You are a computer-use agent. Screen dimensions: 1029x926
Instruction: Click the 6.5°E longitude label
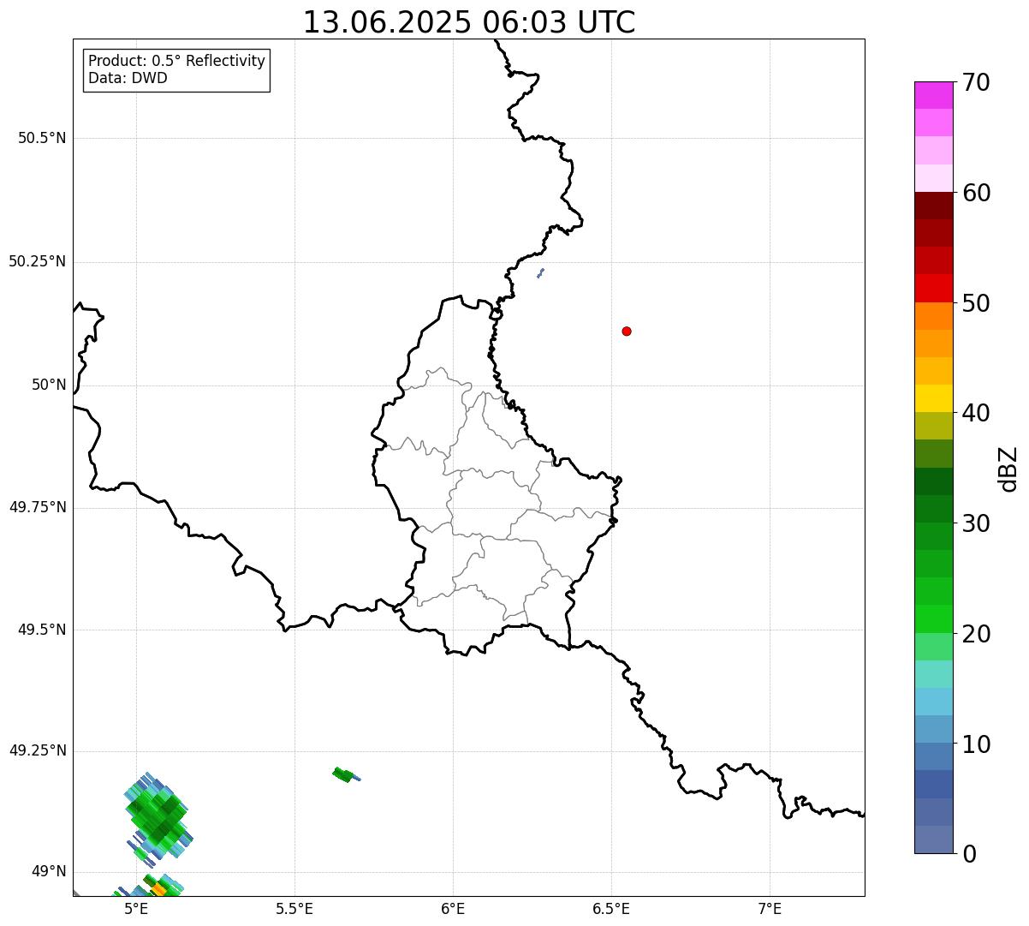coord(611,908)
